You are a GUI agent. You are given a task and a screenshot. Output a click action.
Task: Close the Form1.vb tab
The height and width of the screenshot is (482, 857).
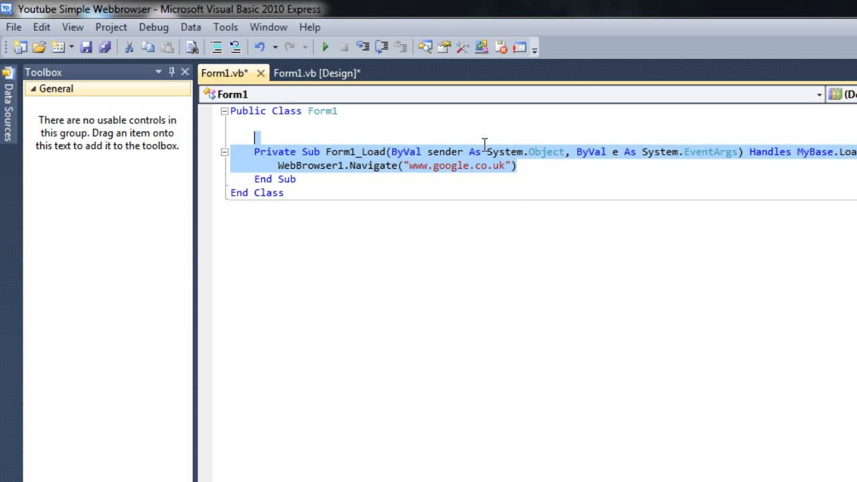pos(261,73)
